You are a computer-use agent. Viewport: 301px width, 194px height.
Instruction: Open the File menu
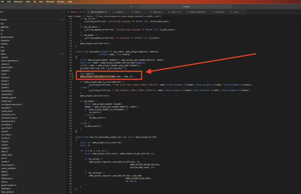2,2
